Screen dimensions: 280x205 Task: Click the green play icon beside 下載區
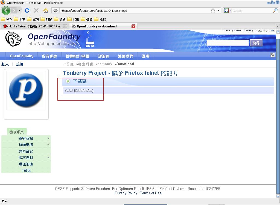(68, 81)
